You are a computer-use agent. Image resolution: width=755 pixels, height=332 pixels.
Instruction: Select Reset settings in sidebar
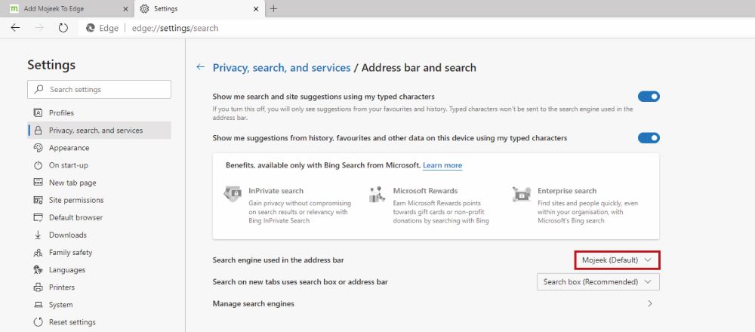pyautogui.click(x=72, y=322)
